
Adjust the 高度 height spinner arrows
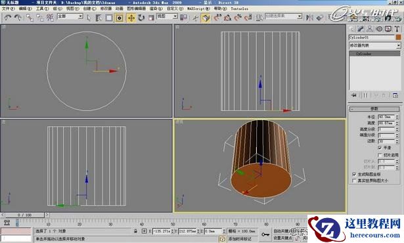click(x=397, y=123)
